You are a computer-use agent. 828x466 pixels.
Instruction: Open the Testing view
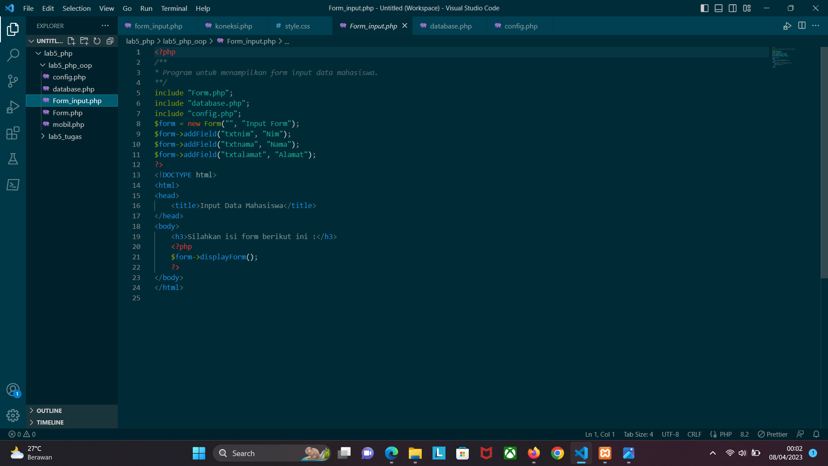pyautogui.click(x=13, y=159)
